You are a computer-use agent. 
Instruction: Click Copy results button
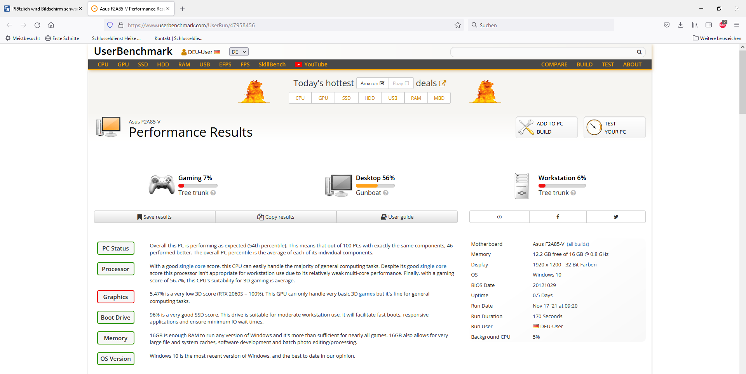(276, 217)
